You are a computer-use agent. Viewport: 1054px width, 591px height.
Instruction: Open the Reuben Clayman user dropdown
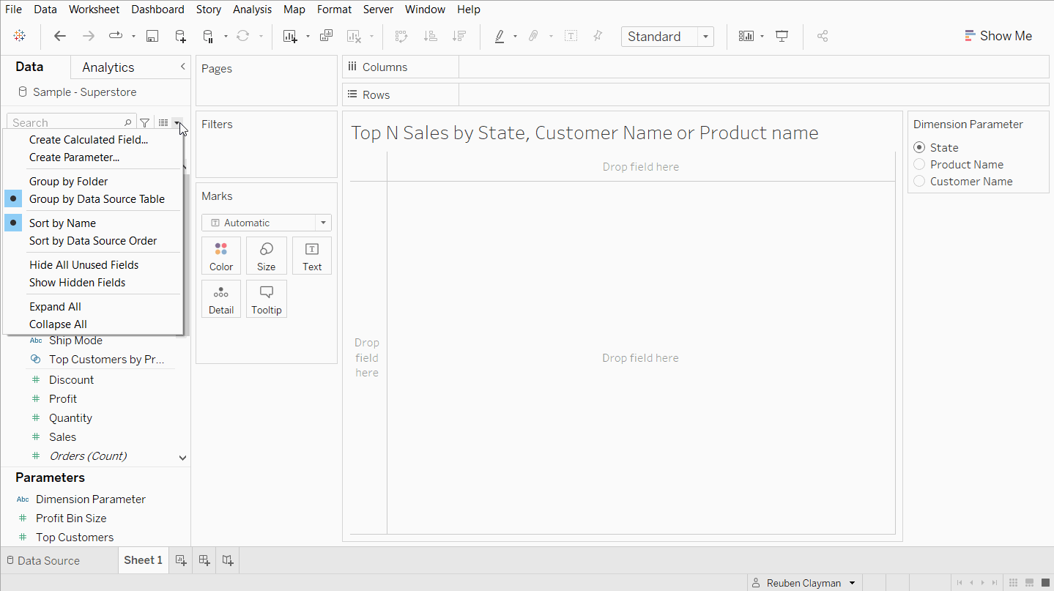coord(852,583)
